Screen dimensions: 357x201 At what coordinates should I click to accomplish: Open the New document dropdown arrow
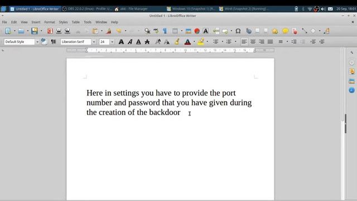coord(15,31)
